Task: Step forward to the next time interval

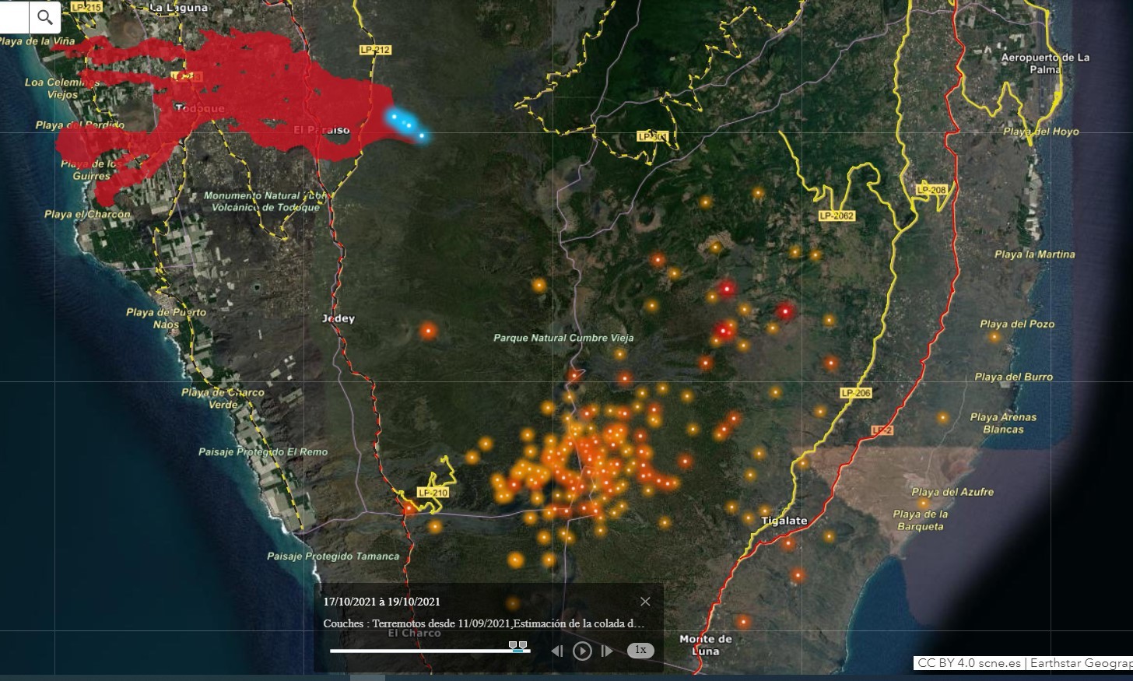Action: click(x=607, y=651)
